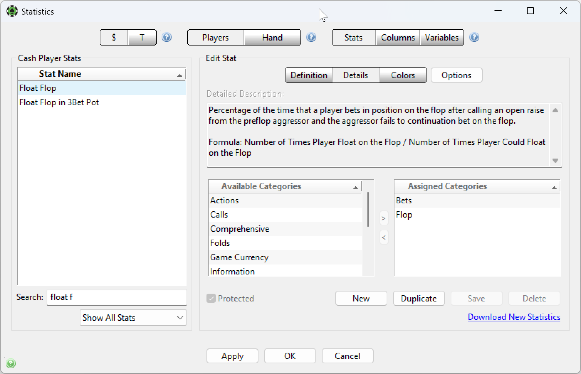This screenshot has height=374, width=581.
Task: Click description scrollbar down arrow
Action: pos(555,161)
